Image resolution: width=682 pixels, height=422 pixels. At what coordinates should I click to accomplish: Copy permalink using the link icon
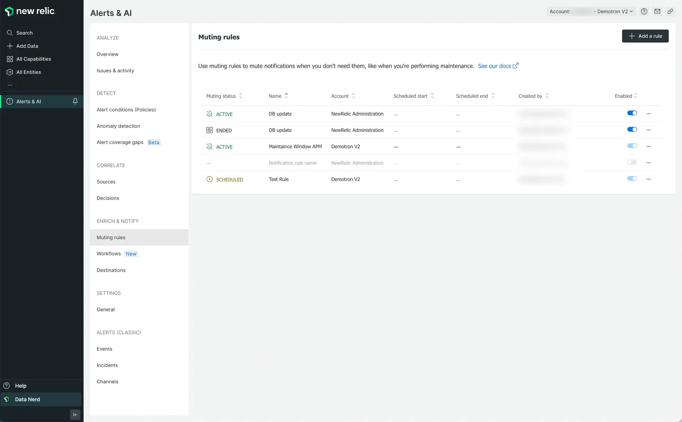point(670,11)
